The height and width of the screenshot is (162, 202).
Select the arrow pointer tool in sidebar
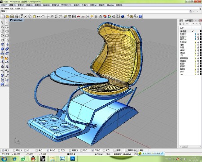[x=2, y=22]
